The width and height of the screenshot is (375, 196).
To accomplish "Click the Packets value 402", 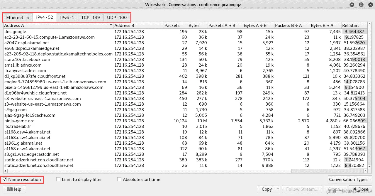I will coord(183,76).
